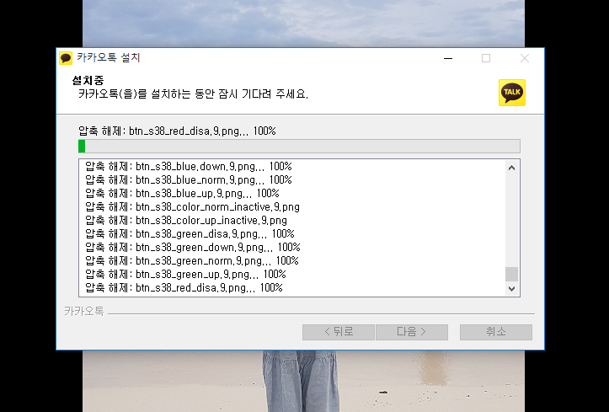The width and height of the screenshot is (609, 412).
Task: Click the disabled maximize button
Action: (486, 58)
